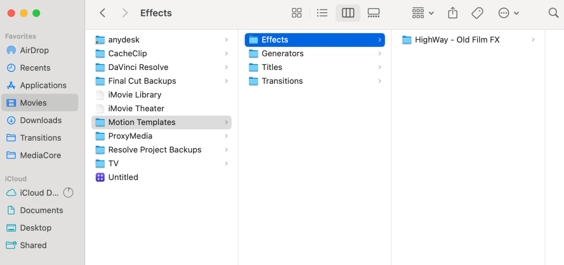This screenshot has width=564, height=265.
Task: Open Downloads from Favorites
Action: tap(40, 120)
